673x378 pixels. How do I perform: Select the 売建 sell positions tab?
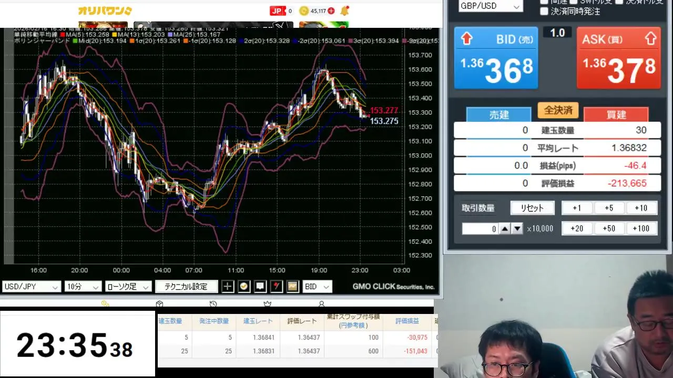pyautogui.click(x=499, y=114)
